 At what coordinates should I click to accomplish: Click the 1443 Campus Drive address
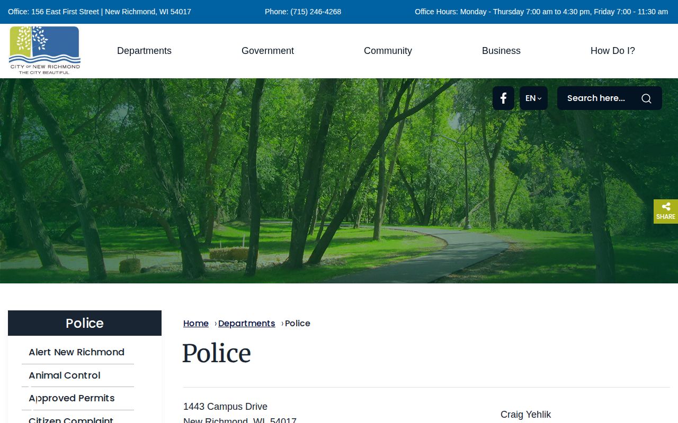coord(225,407)
